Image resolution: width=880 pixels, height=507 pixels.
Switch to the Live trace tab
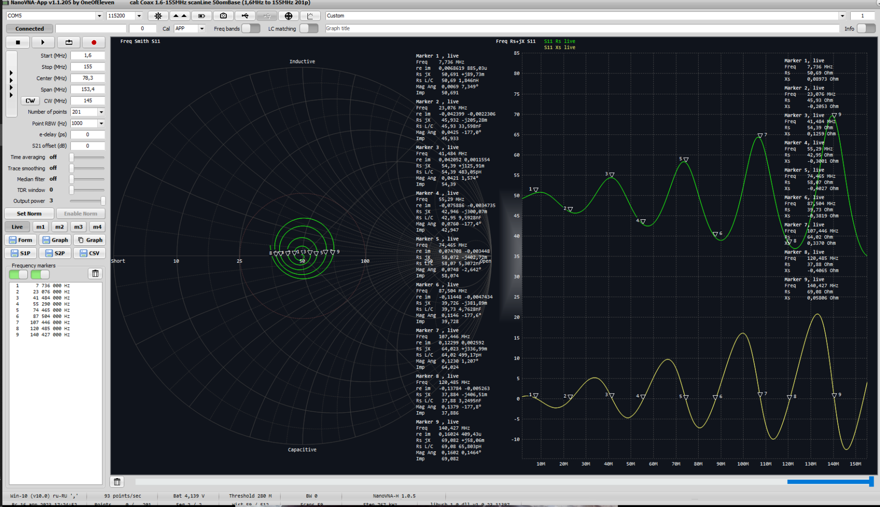(x=17, y=227)
